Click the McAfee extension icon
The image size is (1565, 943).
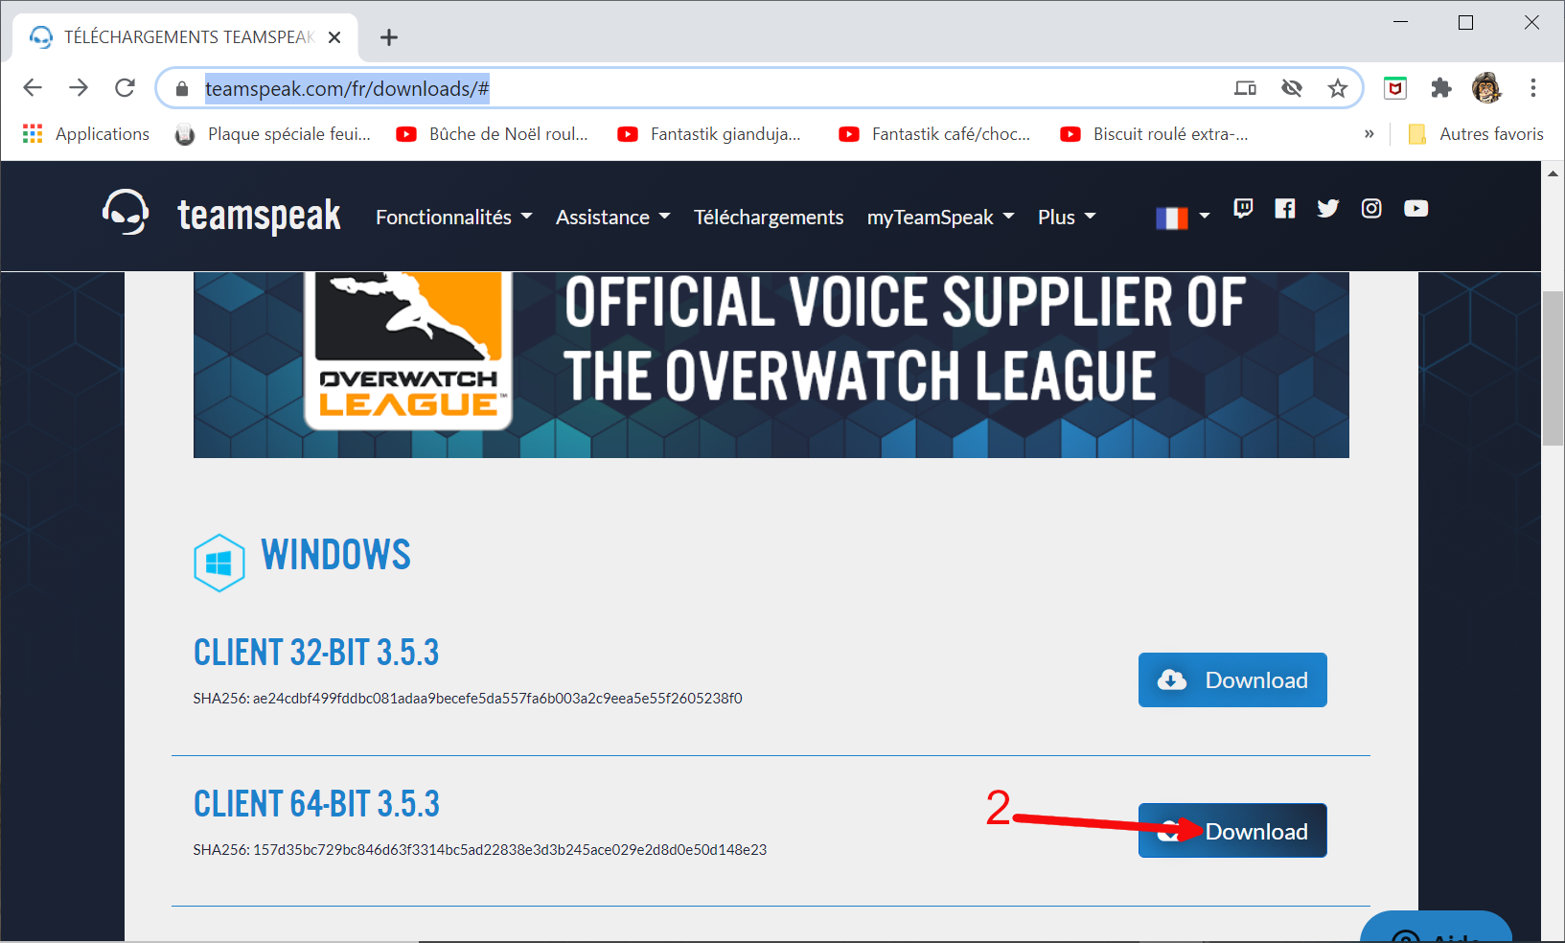coord(1395,88)
